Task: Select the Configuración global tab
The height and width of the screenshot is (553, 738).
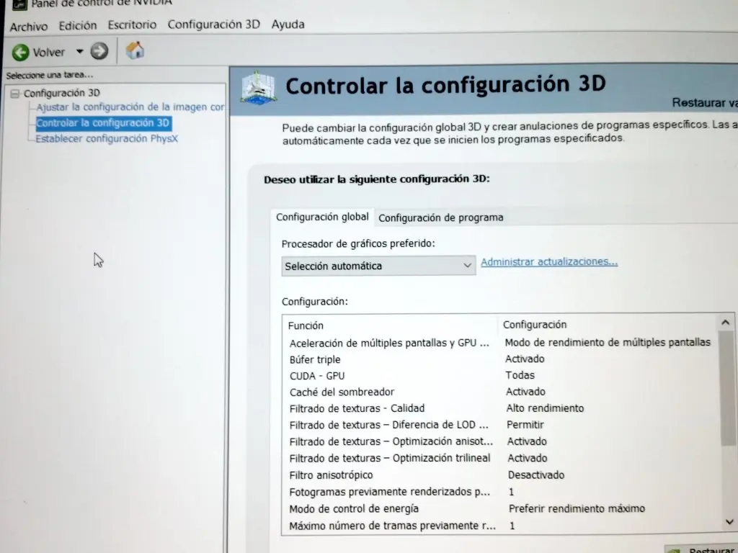Action: click(x=322, y=217)
